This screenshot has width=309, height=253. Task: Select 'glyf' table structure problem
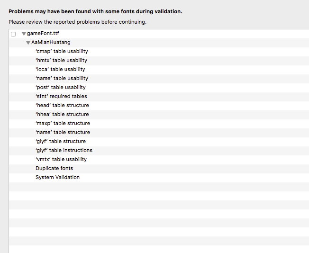(x=61, y=142)
